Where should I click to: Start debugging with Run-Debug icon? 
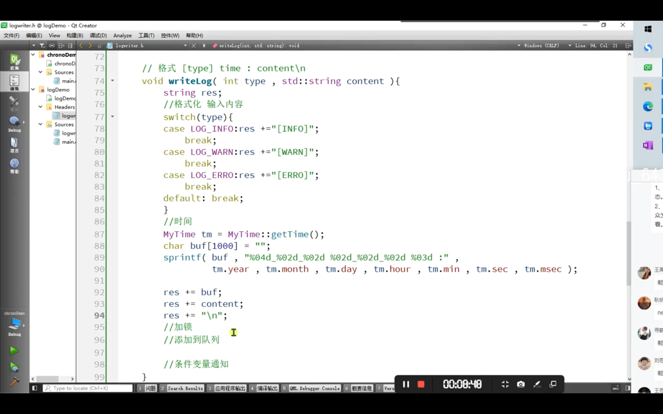tap(14, 367)
